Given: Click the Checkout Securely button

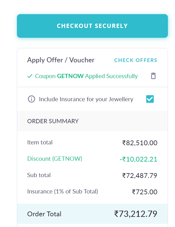Looking at the screenshot, I should pyautogui.click(x=92, y=26).
